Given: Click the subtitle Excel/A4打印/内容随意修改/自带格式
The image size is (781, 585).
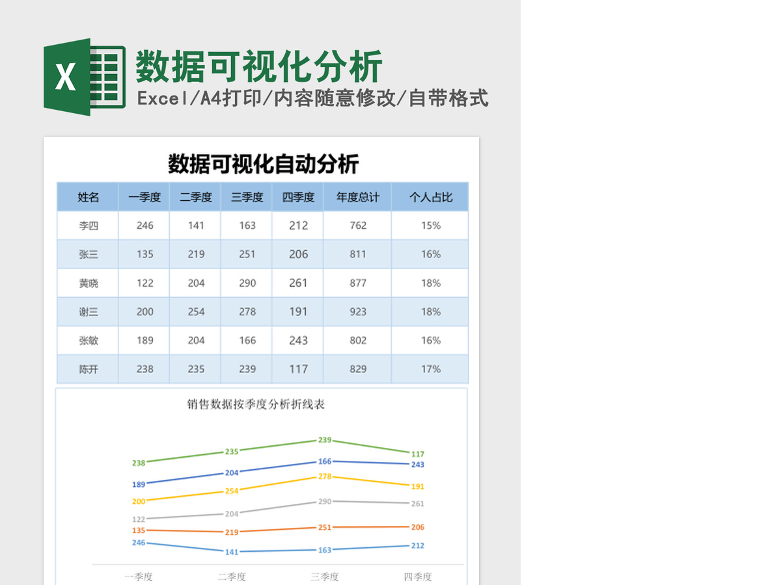Looking at the screenshot, I should (312, 99).
